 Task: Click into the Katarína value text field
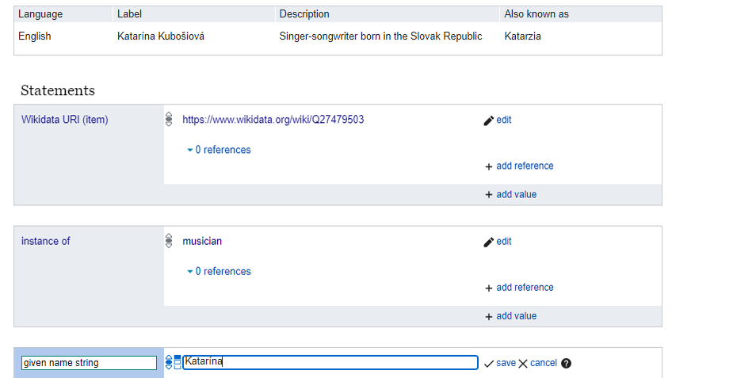tap(330, 362)
